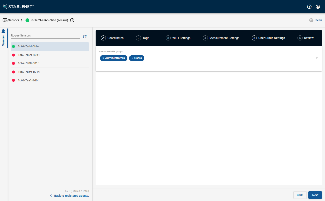Image resolution: width=325 pixels, height=201 pixels.
Task: Click the Next button
Action: (x=315, y=195)
